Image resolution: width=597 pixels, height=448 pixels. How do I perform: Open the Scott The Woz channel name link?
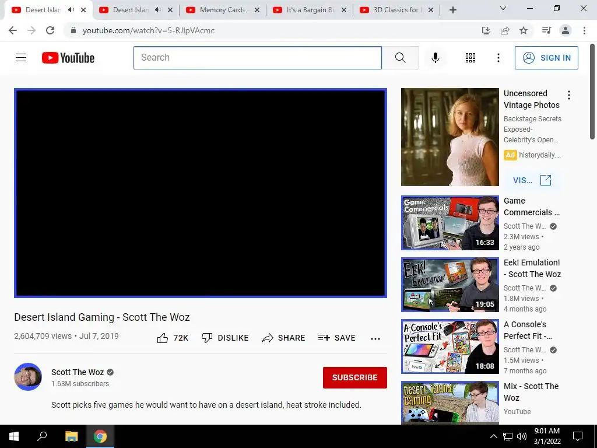tap(78, 372)
